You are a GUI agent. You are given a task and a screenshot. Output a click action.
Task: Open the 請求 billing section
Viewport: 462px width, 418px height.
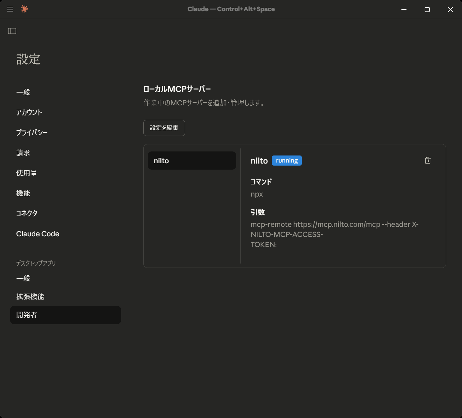pos(23,153)
